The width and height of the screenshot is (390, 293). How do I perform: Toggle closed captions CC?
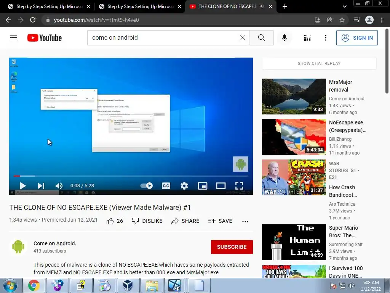166,186
